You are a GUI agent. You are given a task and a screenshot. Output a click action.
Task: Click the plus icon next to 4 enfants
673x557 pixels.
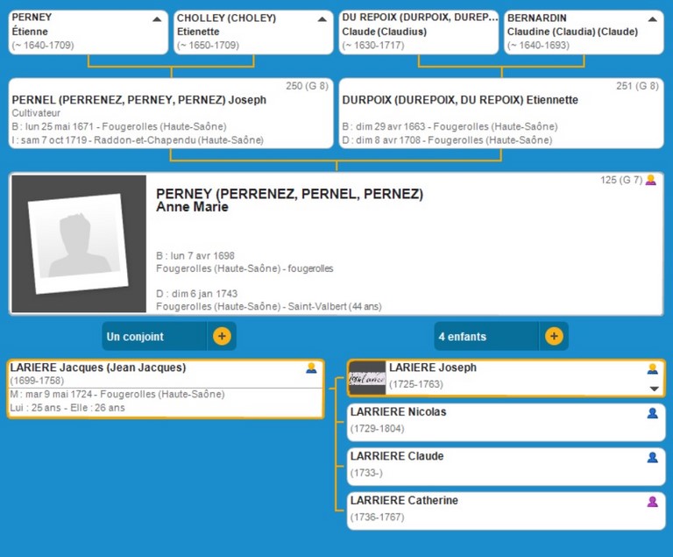(554, 336)
